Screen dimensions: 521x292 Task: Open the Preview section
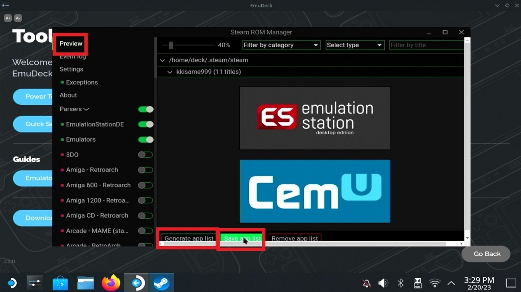coord(71,43)
